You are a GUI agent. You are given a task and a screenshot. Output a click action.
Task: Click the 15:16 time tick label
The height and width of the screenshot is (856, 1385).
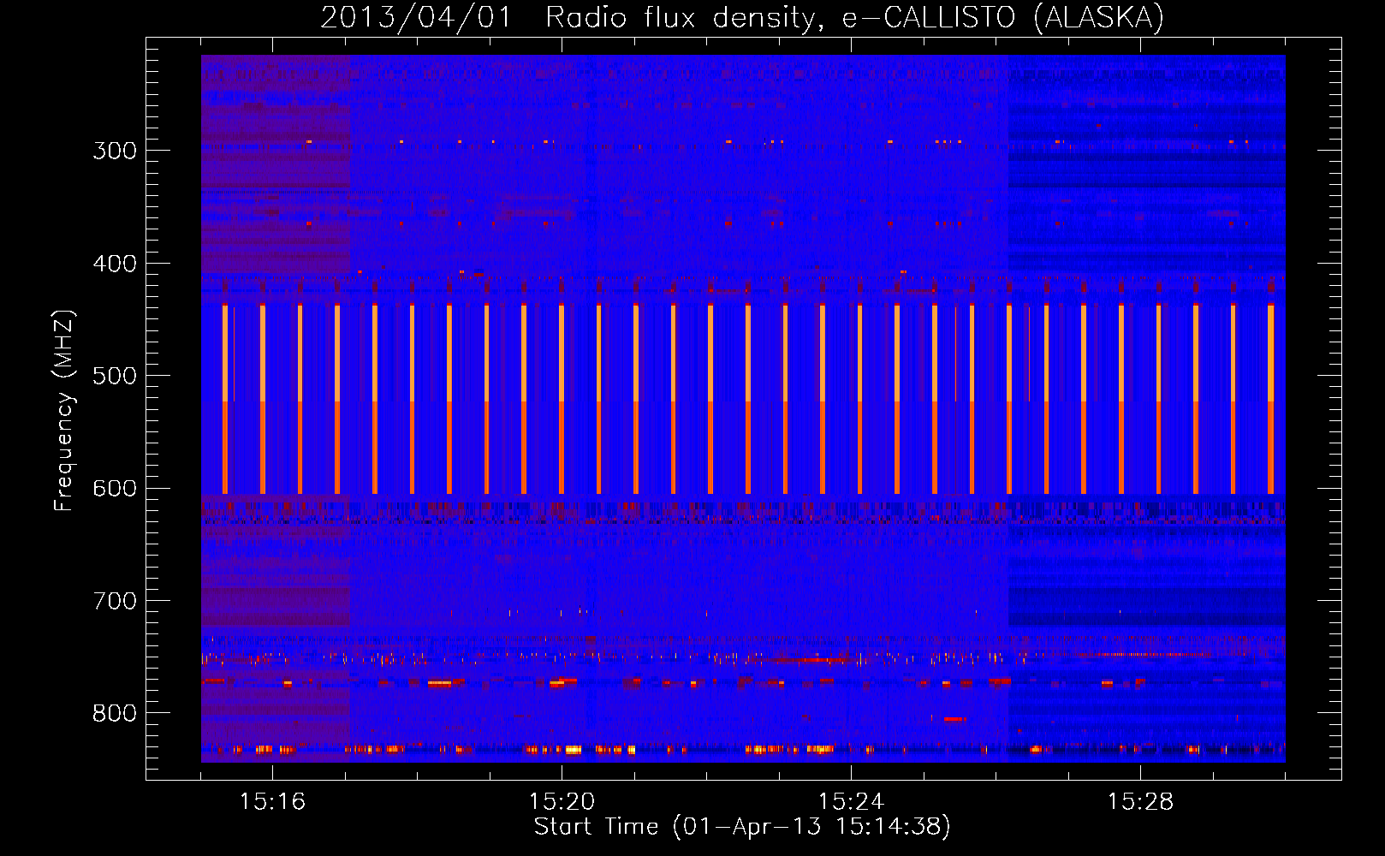click(x=272, y=802)
